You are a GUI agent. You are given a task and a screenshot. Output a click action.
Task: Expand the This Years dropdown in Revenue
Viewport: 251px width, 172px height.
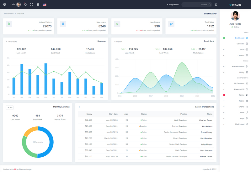(12, 42)
